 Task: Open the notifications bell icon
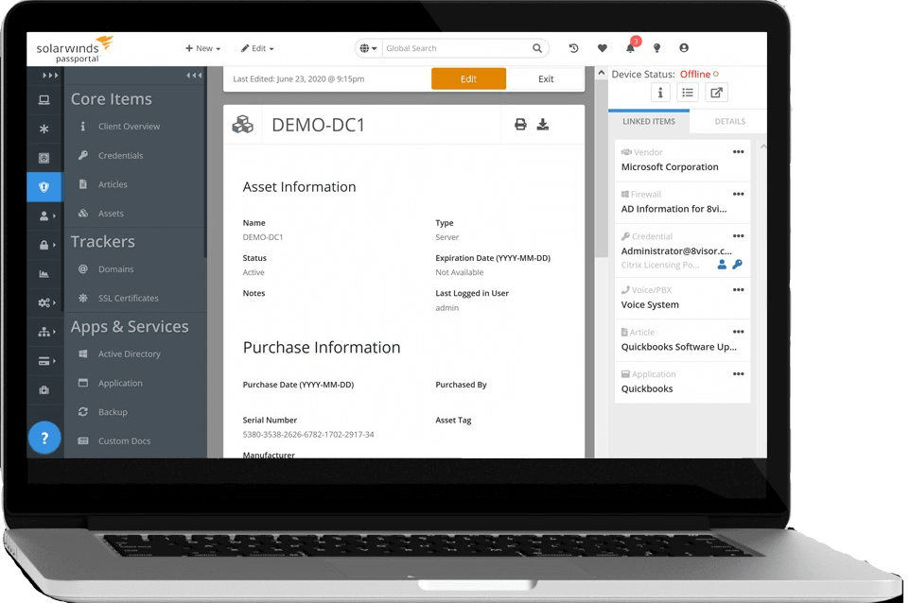coord(631,48)
